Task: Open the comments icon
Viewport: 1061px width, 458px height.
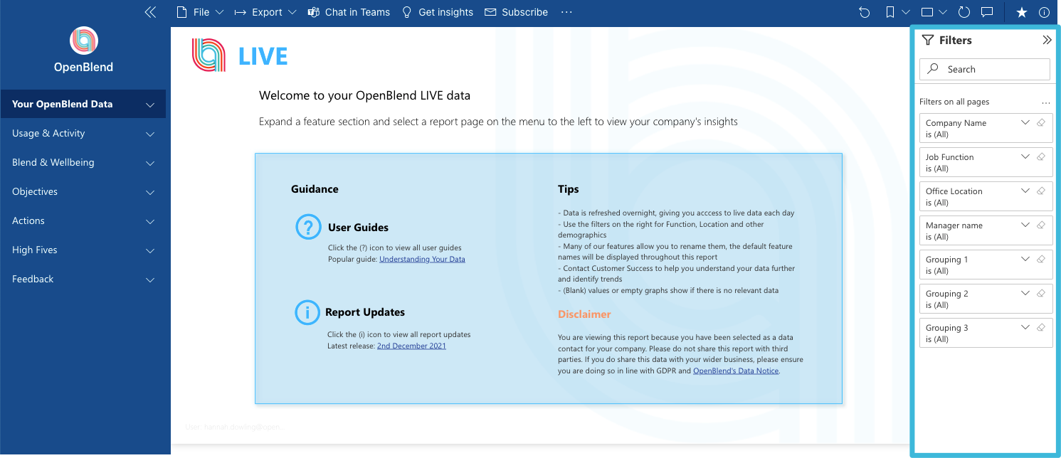Action: click(x=987, y=12)
